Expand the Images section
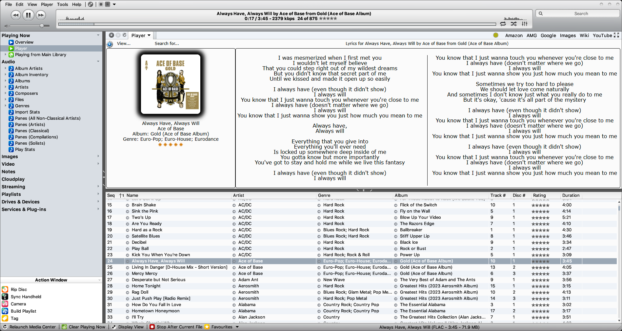Viewport: 622px width, 331px height. [x=98, y=156]
